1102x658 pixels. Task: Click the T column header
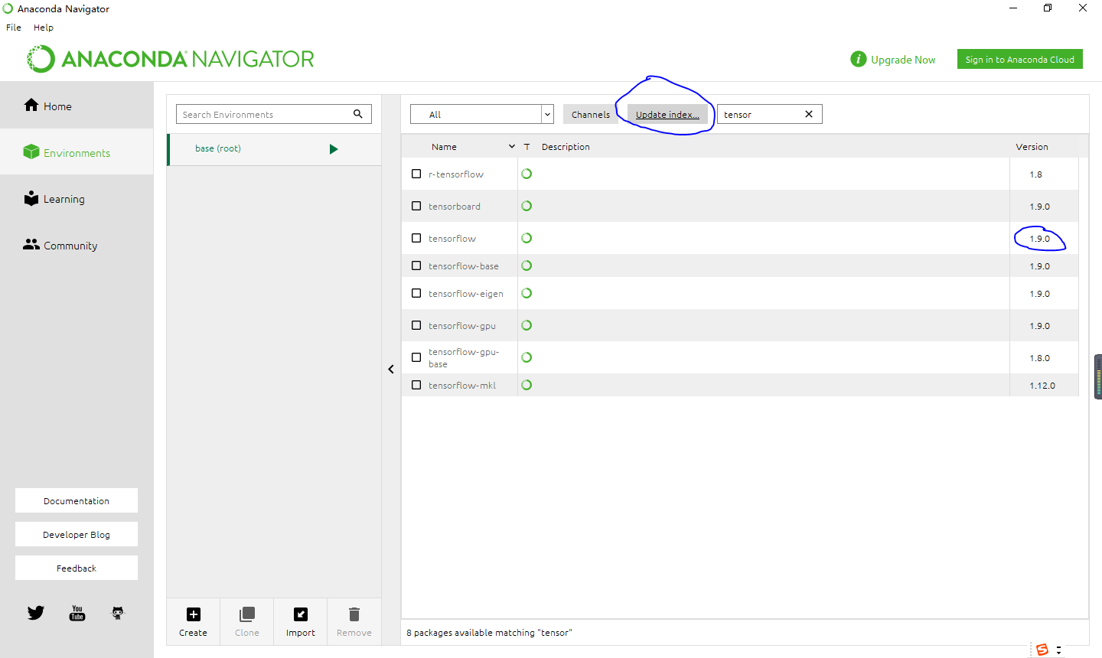coord(527,146)
